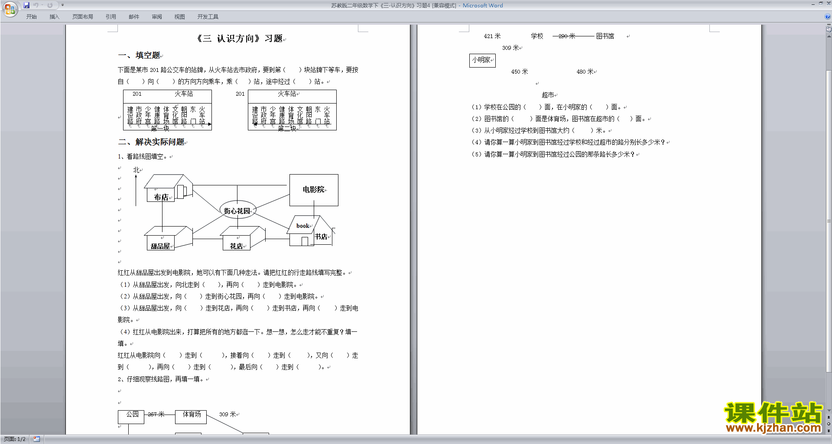Restore down the Word window
The width and height of the screenshot is (832, 444).
point(821,3)
